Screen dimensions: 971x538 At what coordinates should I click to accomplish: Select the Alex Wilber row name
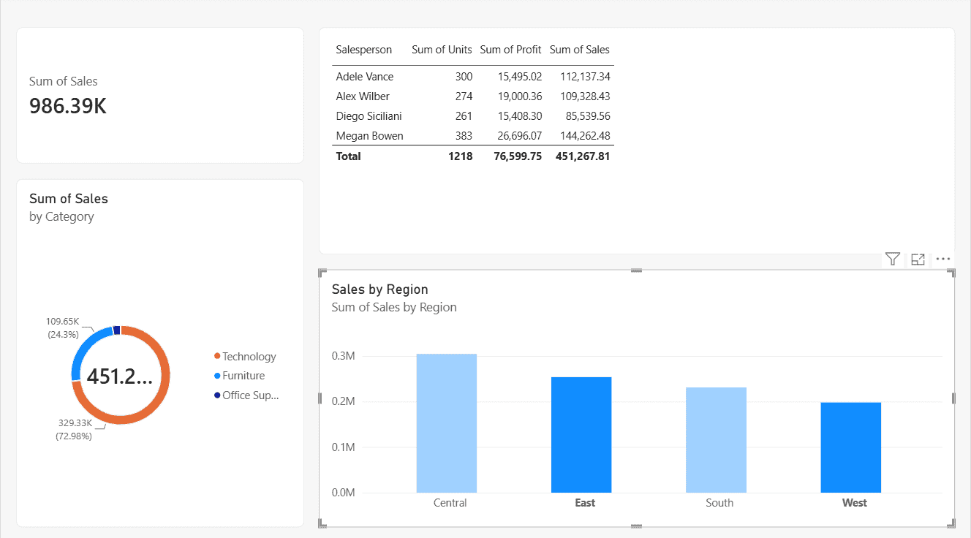click(363, 96)
